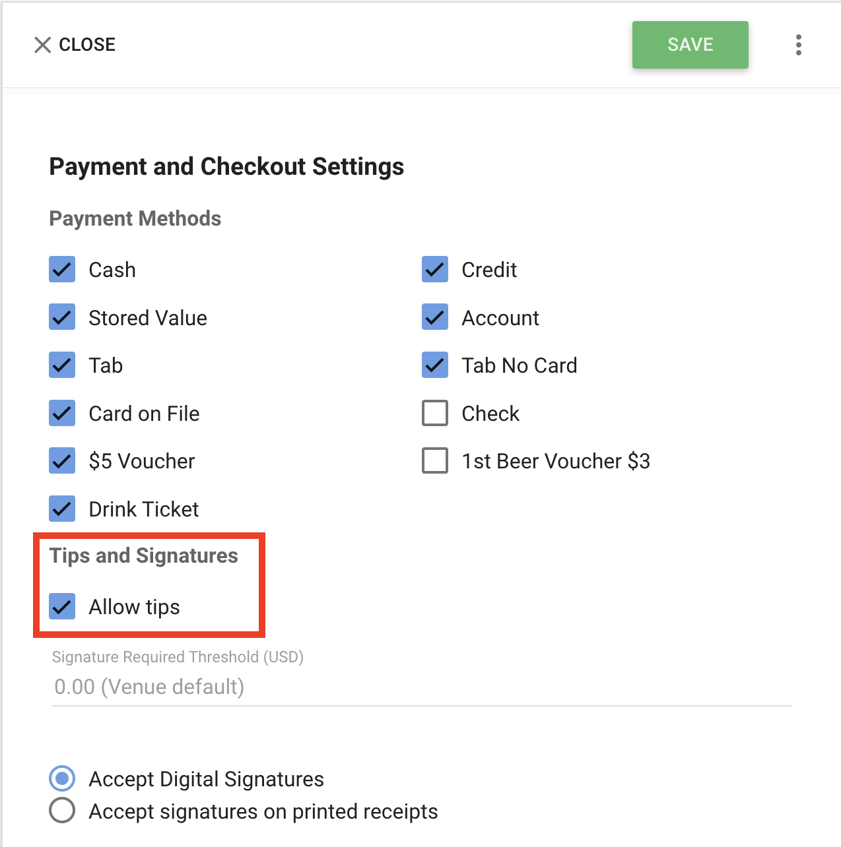Uncheck the Drink Ticket option
Screen dimensions: 841x847
coord(62,509)
